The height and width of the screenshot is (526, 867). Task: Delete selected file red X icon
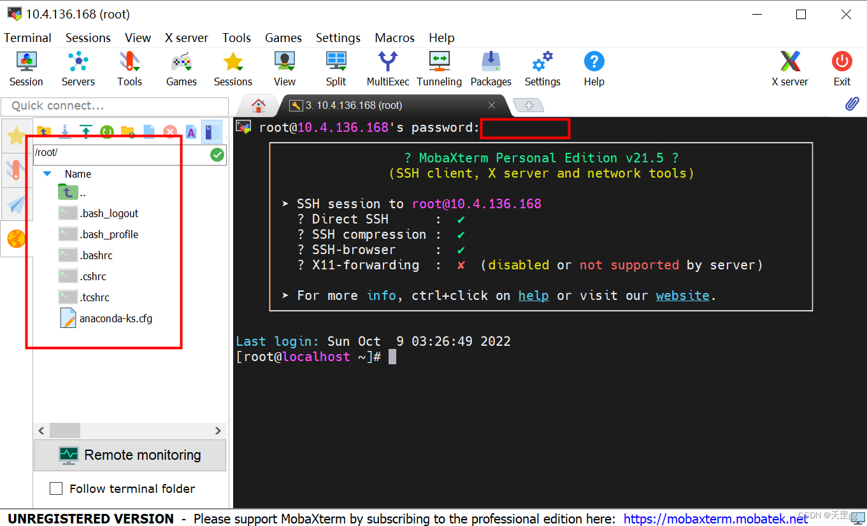coord(170,131)
